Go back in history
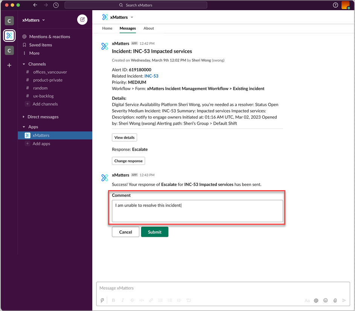355x311 pixels. coord(35,5)
